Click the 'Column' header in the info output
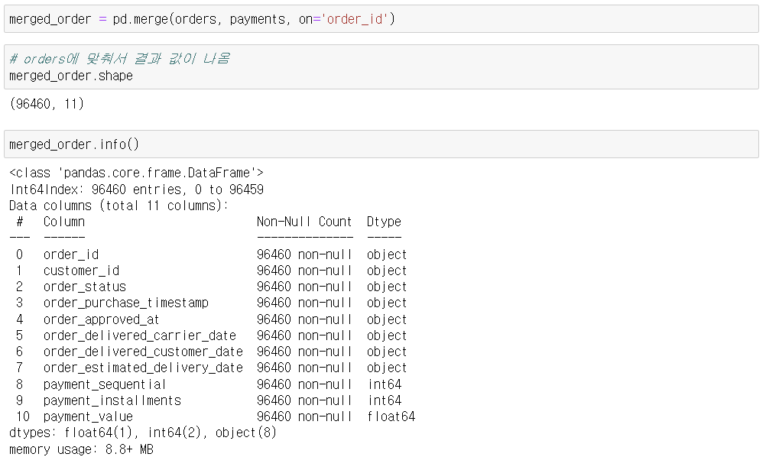 [64, 222]
